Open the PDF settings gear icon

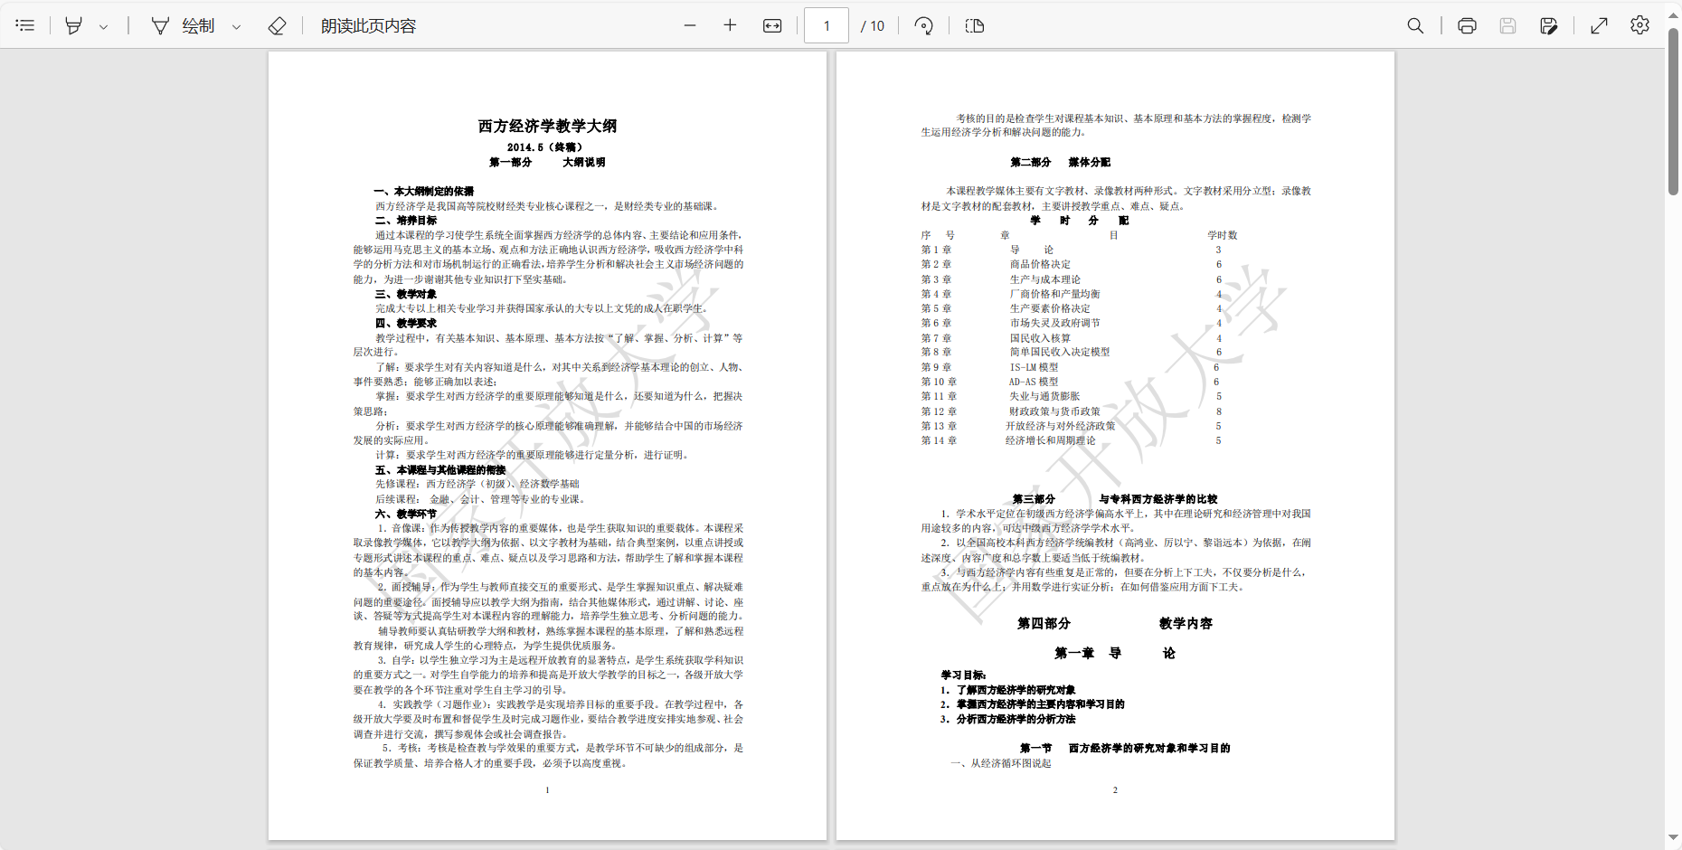[x=1639, y=25]
